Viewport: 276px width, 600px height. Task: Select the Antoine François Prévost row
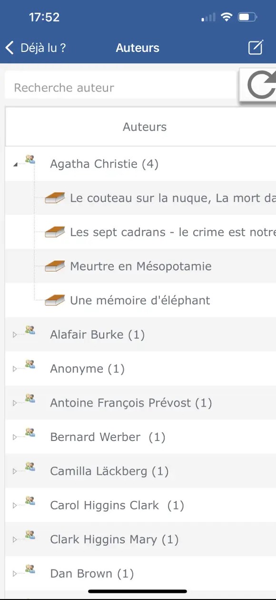pos(140,403)
